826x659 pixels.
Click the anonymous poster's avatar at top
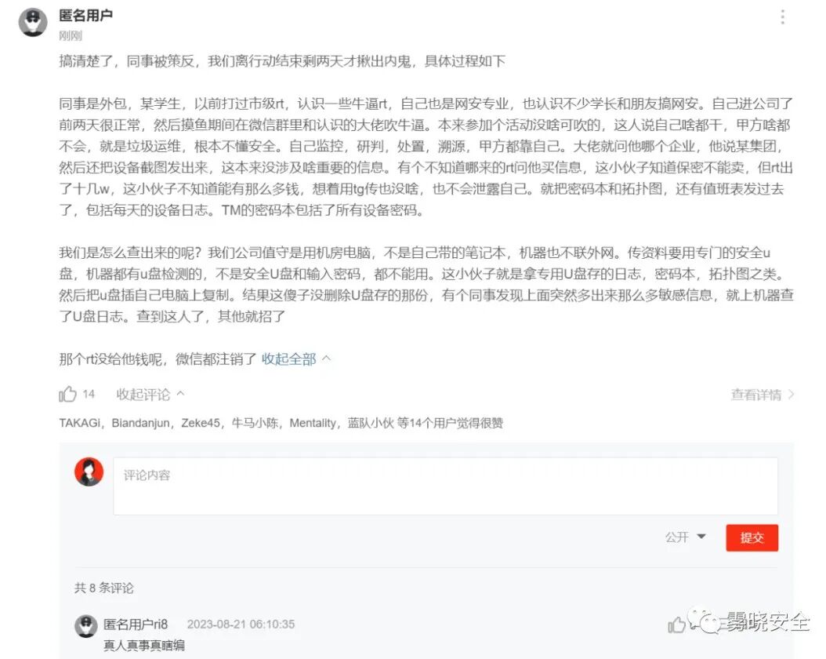[x=33, y=22]
